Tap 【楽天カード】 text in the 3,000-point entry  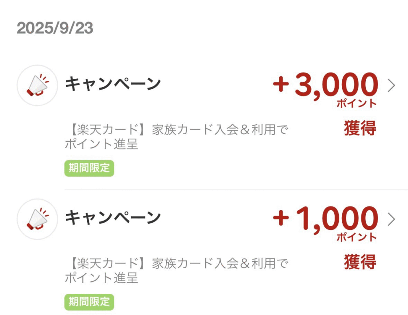click(x=108, y=129)
